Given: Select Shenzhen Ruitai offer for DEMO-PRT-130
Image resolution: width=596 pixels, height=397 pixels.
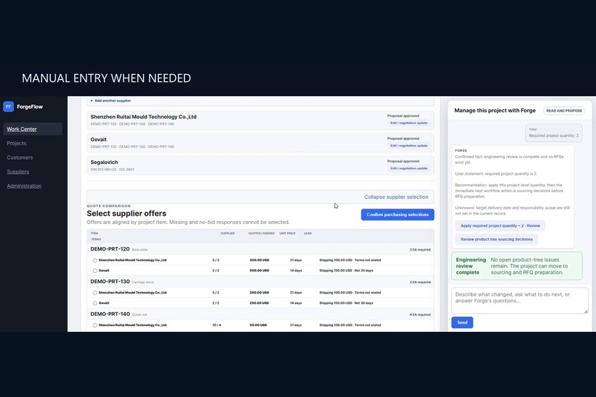Looking at the screenshot, I should [95, 293].
